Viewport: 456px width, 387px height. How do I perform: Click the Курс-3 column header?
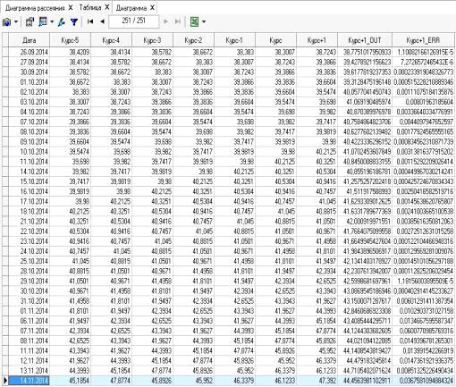152,40
